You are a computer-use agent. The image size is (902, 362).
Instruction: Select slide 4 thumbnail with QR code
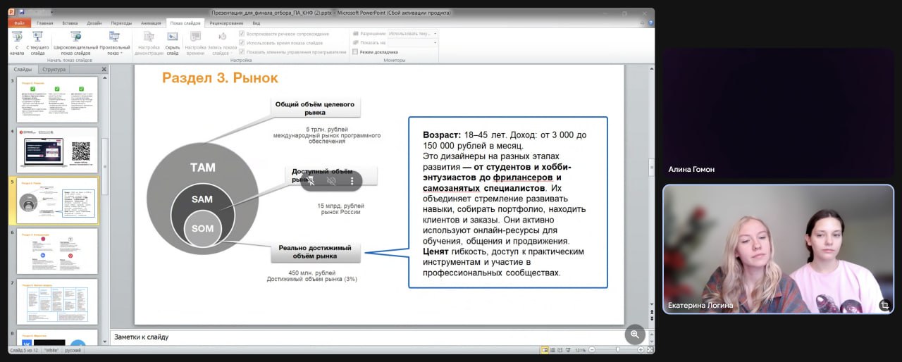click(x=57, y=150)
